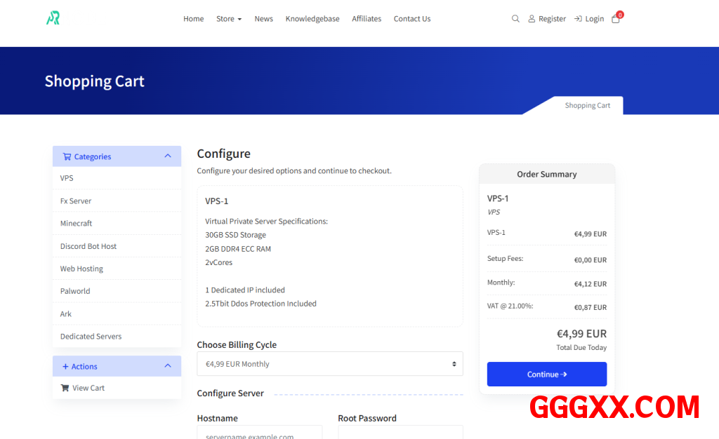Screen dimensions: 719x439
Task: Collapse the Categories panel chevron
Action: point(168,156)
